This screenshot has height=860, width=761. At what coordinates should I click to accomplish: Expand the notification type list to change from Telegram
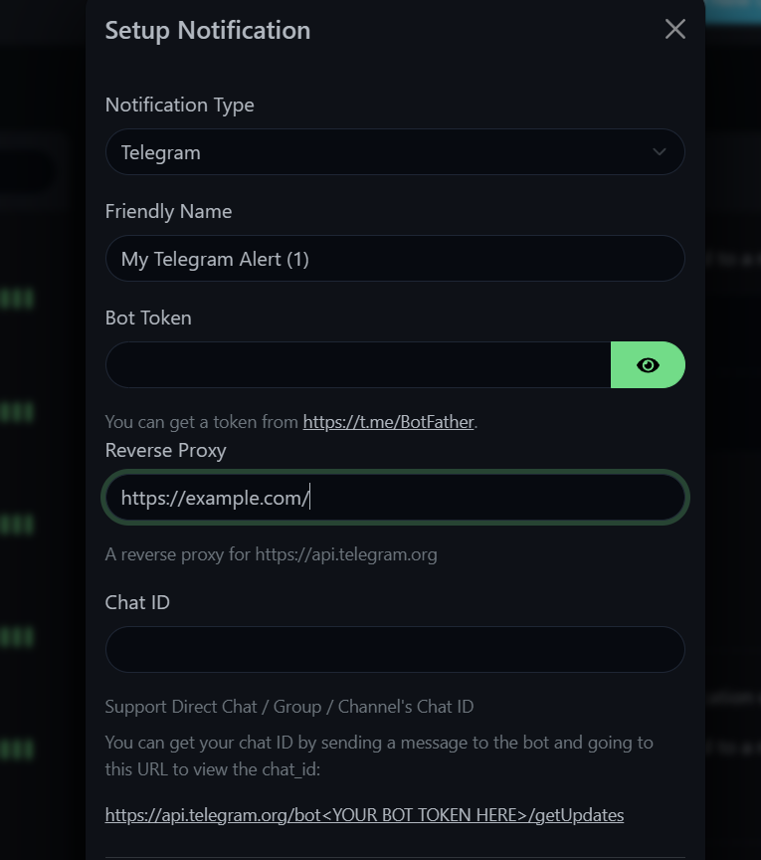pyautogui.click(x=395, y=151)
